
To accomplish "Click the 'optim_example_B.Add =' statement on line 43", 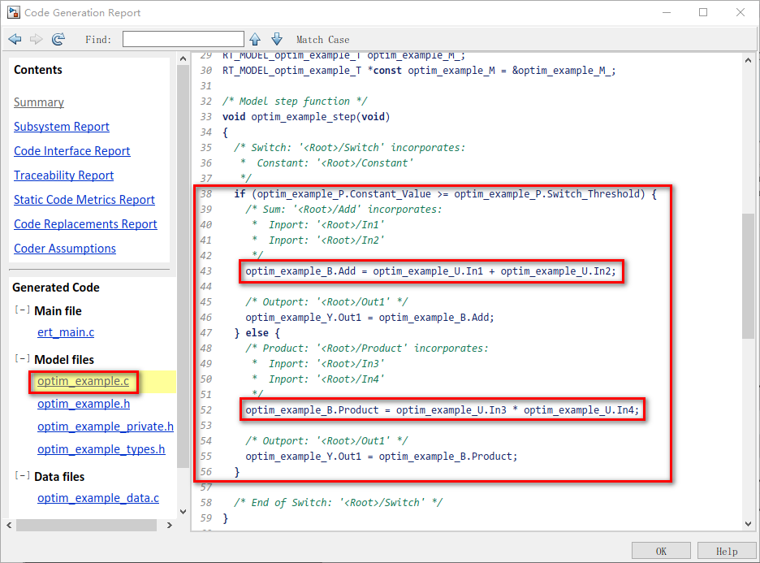I will click(x=430, y=271).
